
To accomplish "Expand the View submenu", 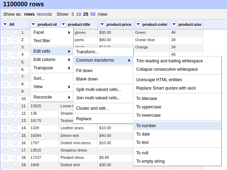I will [x=52, y=87].
